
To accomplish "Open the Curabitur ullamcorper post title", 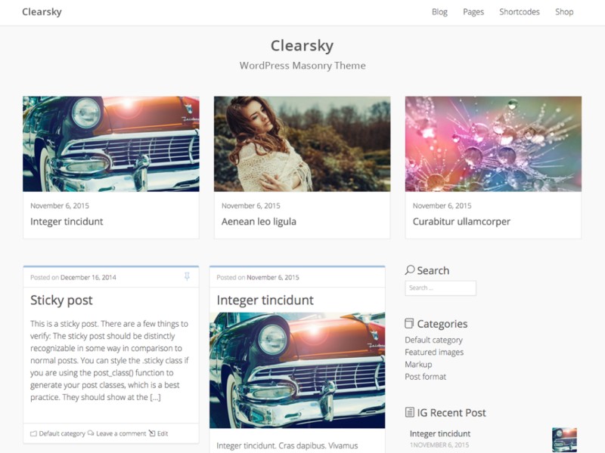I will point(461,221).
